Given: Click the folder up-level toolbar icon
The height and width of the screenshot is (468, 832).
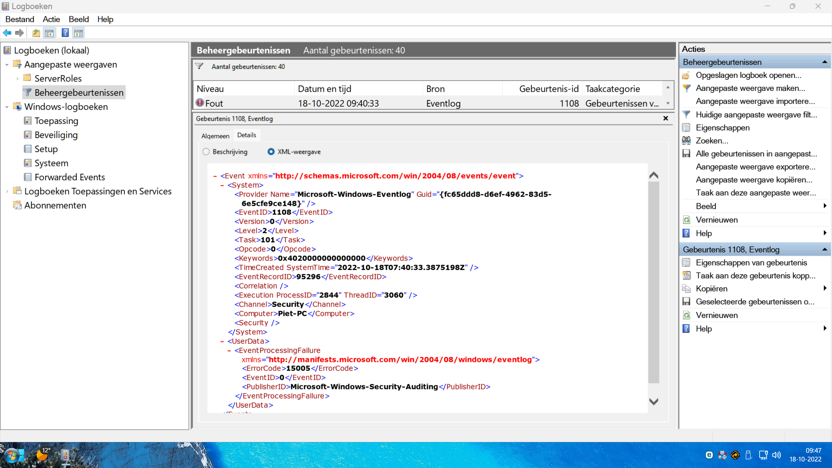Looking at the screenshot, I should 36,33.
